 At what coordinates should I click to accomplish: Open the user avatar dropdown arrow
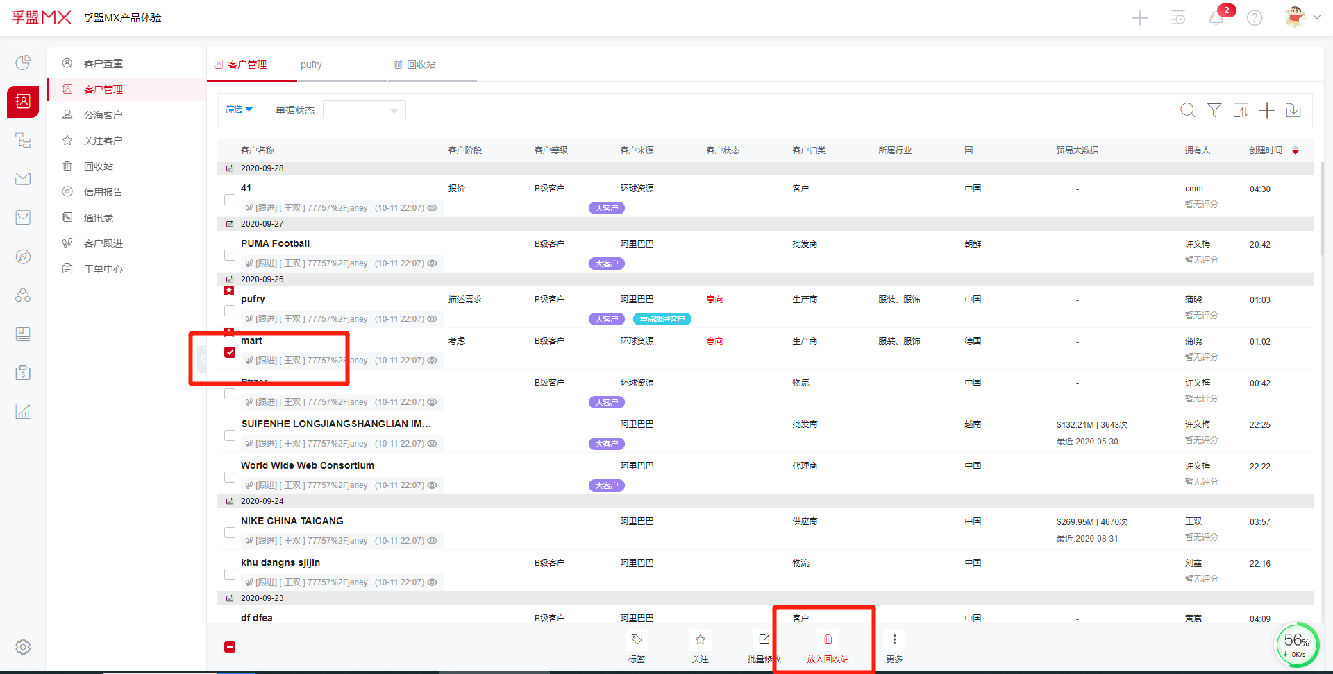tap(1316, 17)
